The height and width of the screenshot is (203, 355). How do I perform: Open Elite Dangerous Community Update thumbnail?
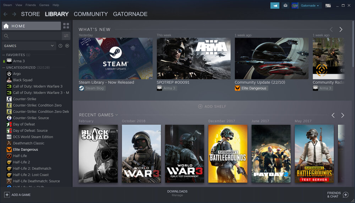(272, 59)
